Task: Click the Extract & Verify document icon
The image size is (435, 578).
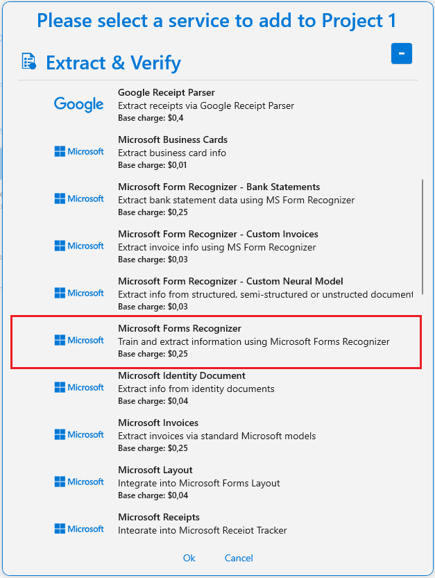Action: coord(28,61)
